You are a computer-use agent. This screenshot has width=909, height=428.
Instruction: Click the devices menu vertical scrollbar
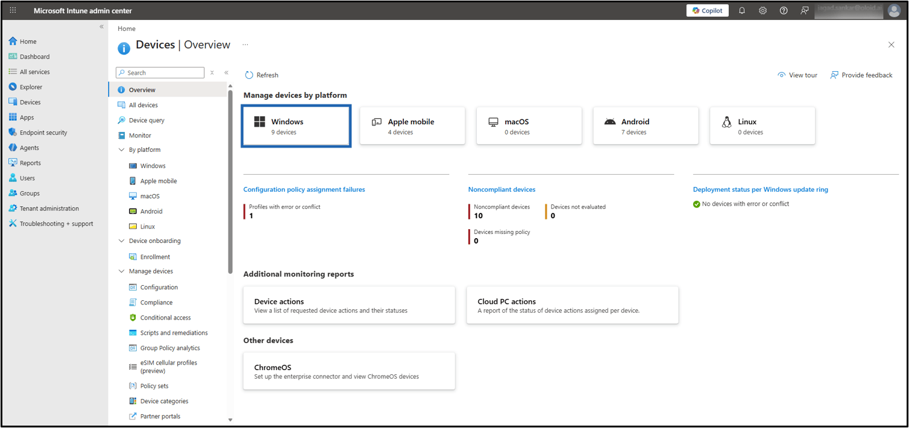pos(230,181)
